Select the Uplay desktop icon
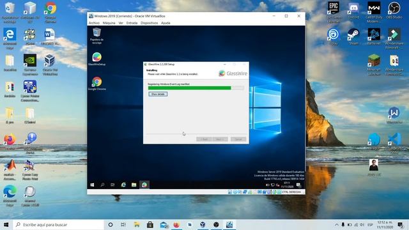Screen dimensions: 409x230 tap(334, 37)
